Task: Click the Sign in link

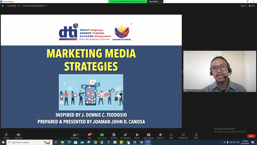Action: [x=243, y=6]
